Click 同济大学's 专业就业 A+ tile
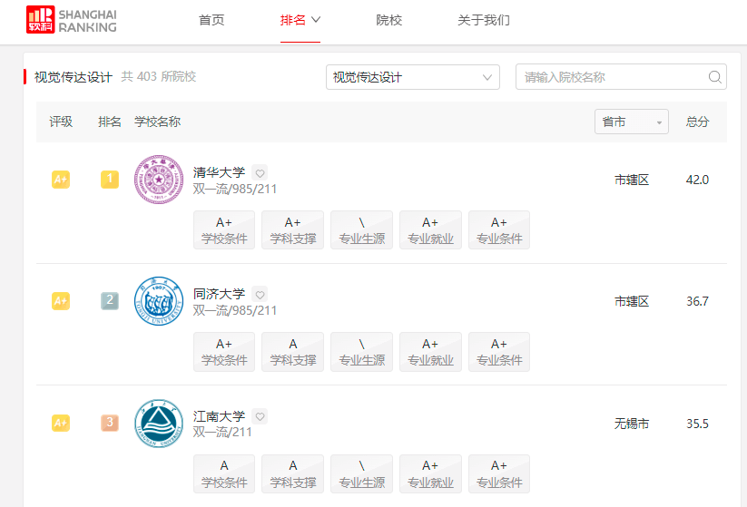This screenshot has width=747, height=507. (x=430, y=352)
